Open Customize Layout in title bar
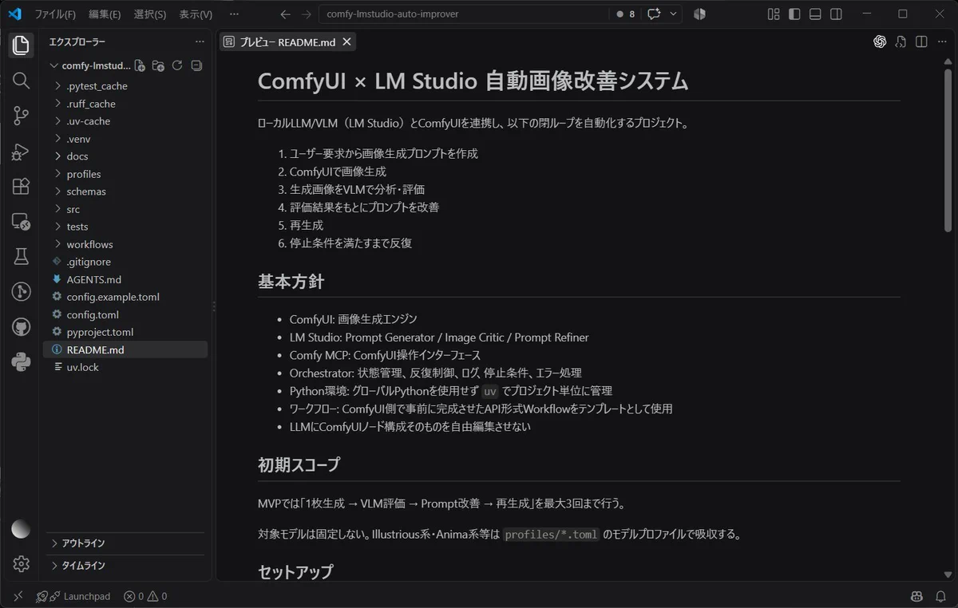 774,14
